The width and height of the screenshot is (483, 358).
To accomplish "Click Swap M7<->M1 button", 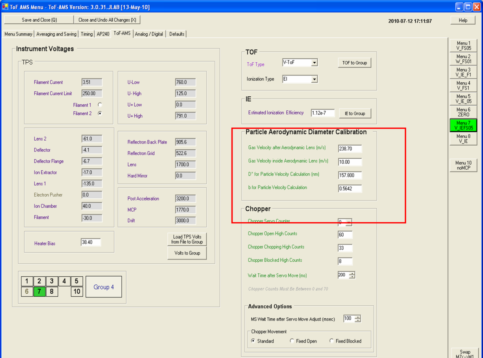I will coord(464,354).
